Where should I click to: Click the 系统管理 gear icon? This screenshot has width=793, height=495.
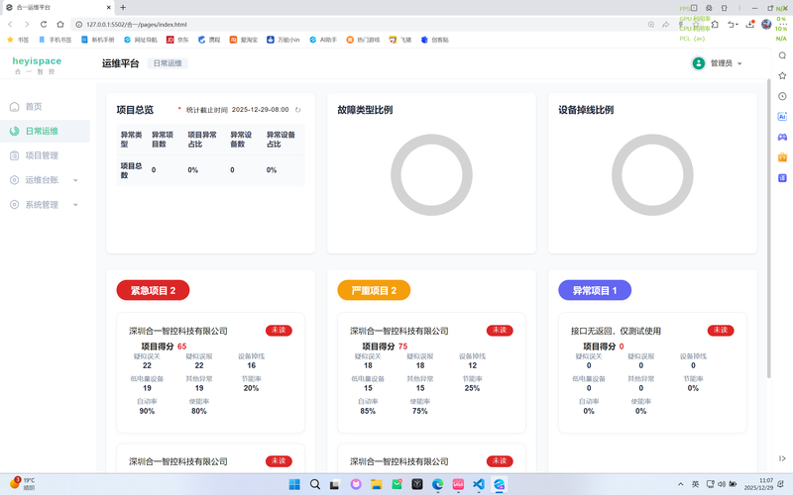pyautogui.click(x=14, y=205)
